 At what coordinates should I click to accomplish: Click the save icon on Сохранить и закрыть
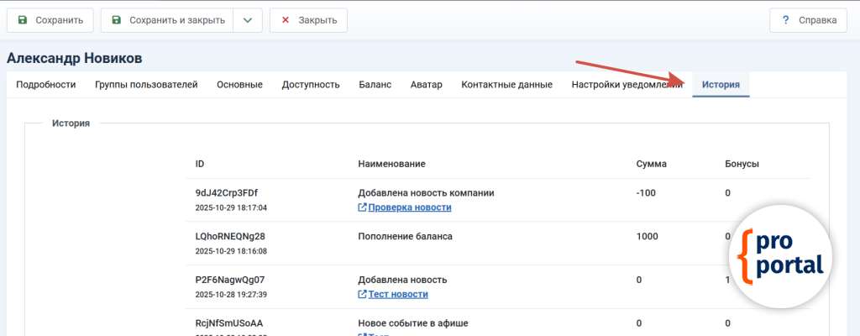click(x=117, y=20)
